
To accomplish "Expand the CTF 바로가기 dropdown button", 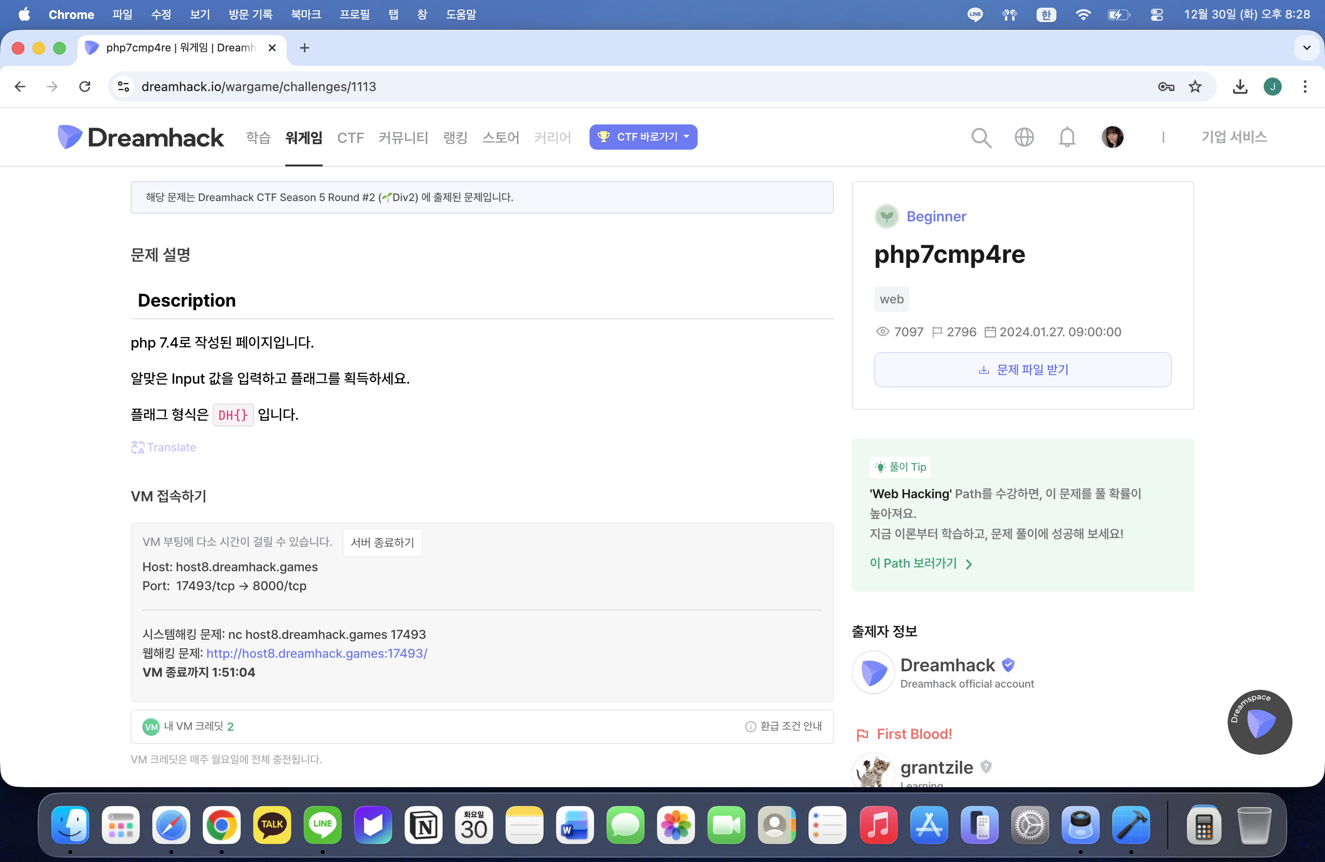I will pos(643,137).
